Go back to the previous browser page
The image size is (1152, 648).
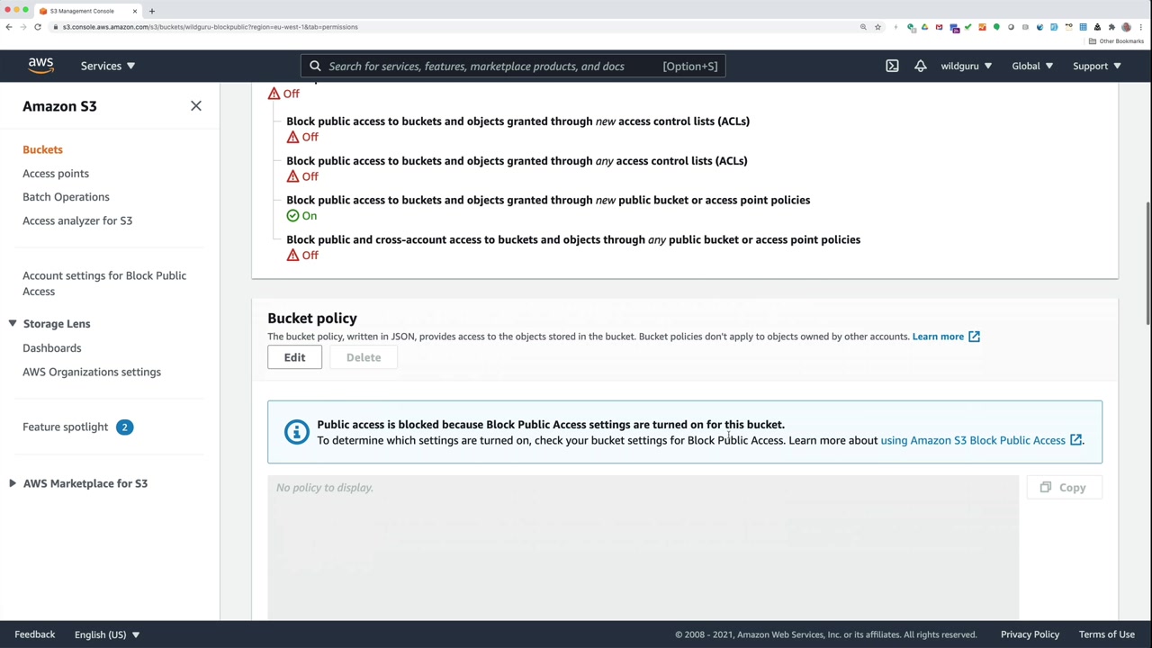(9, 27)
